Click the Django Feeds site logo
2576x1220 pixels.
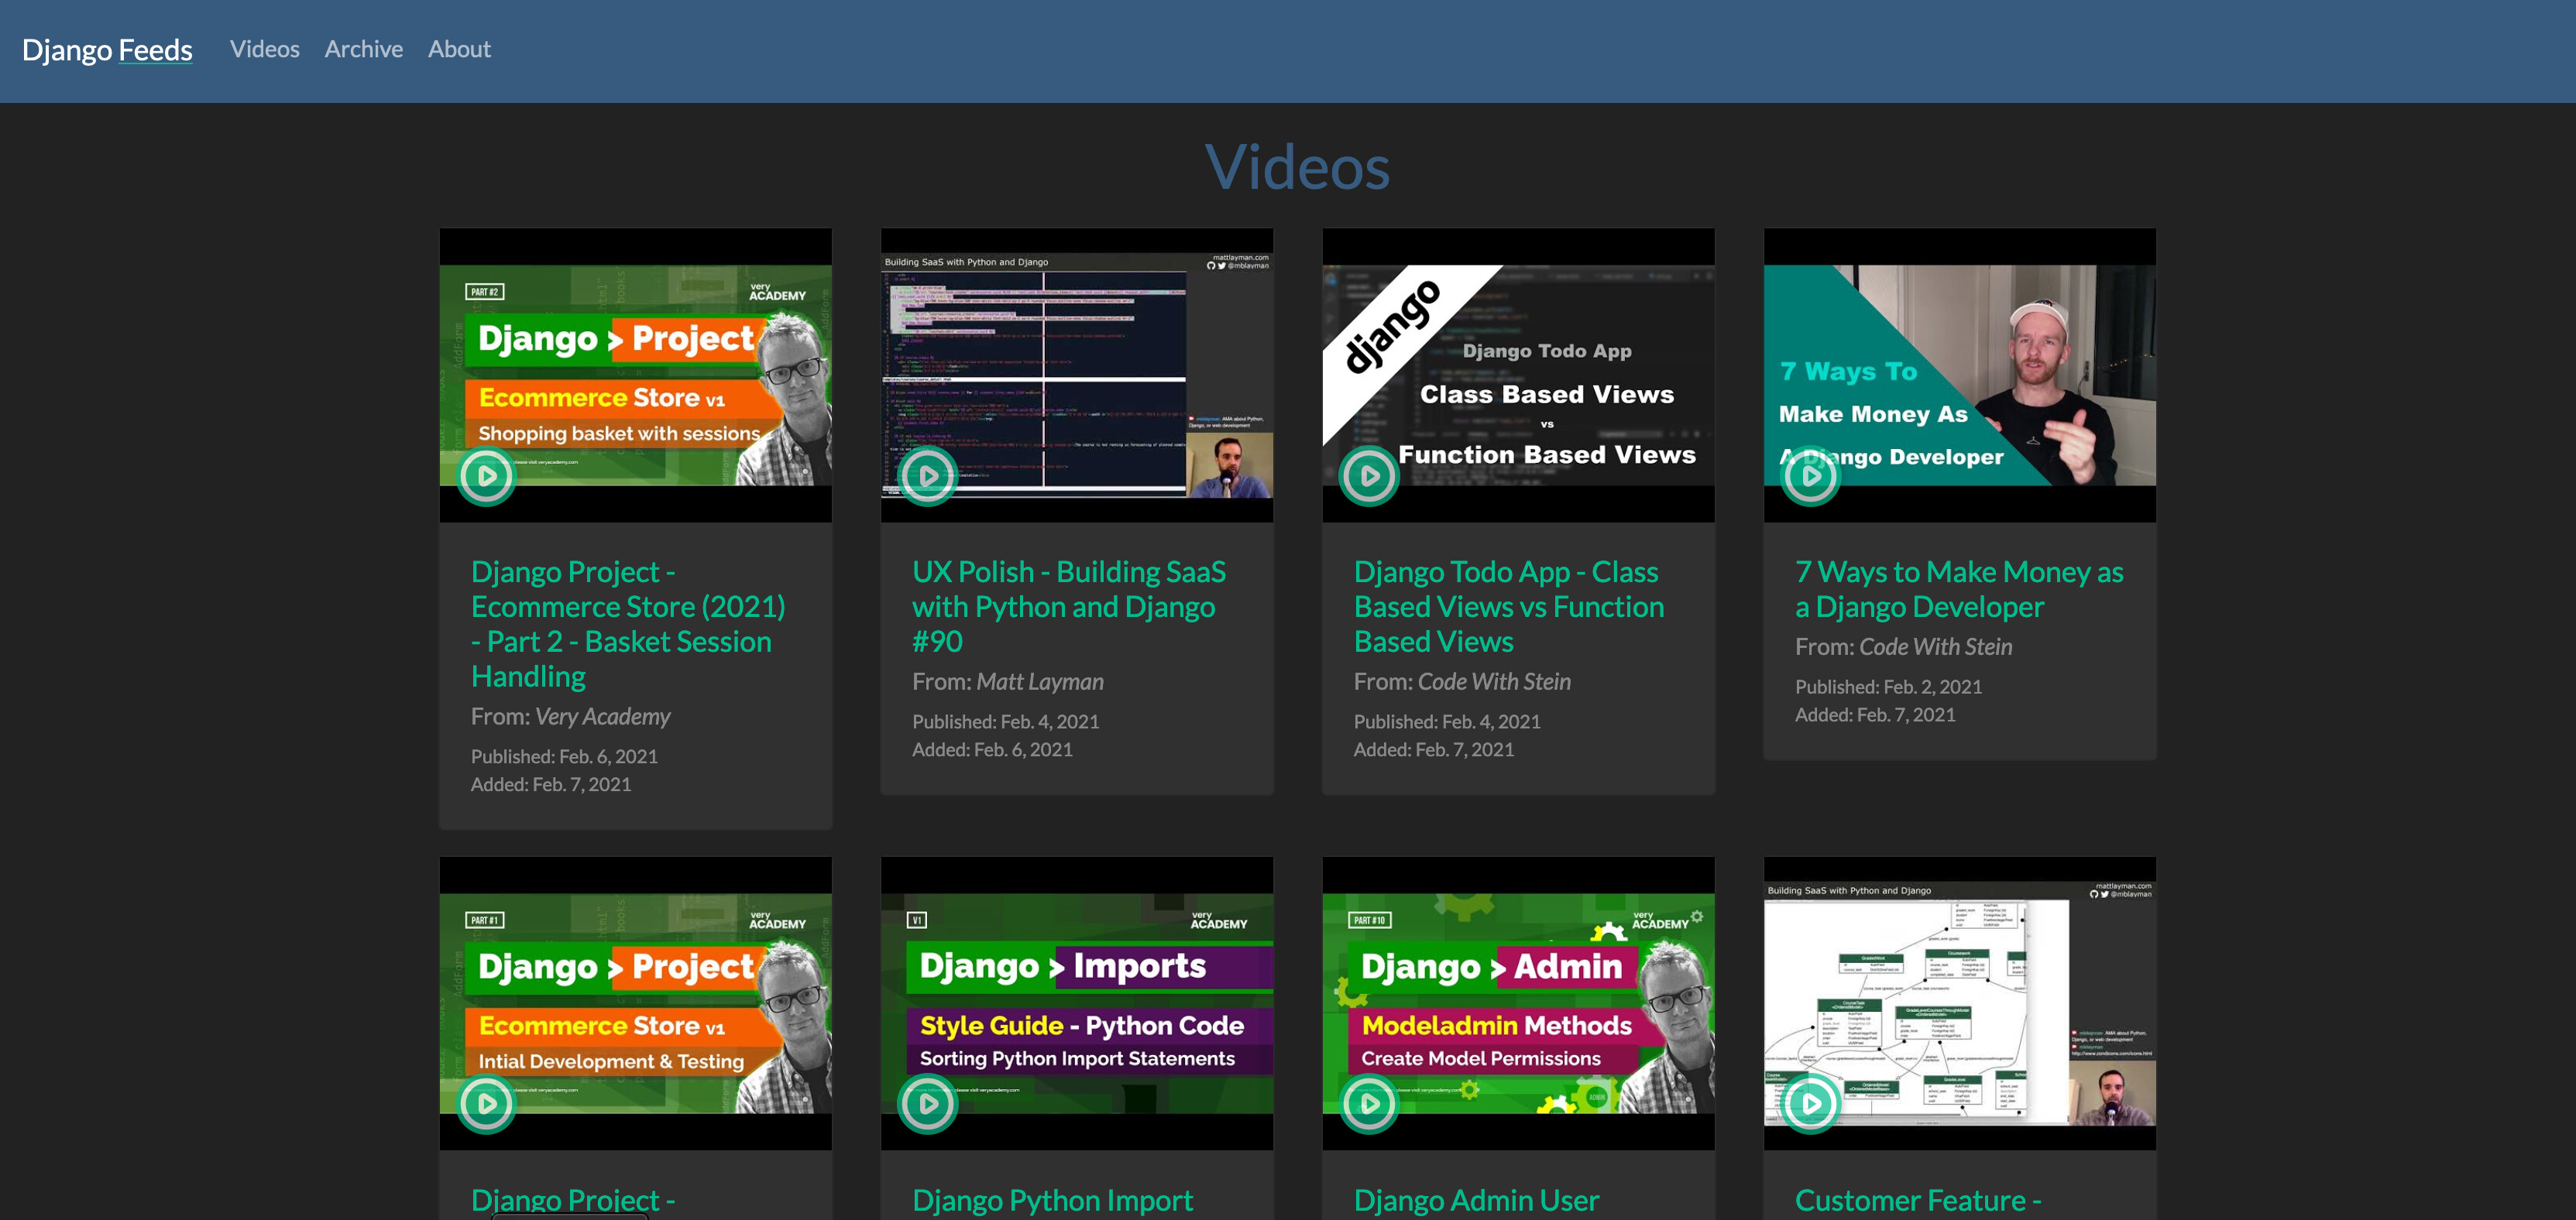[107, 50]
